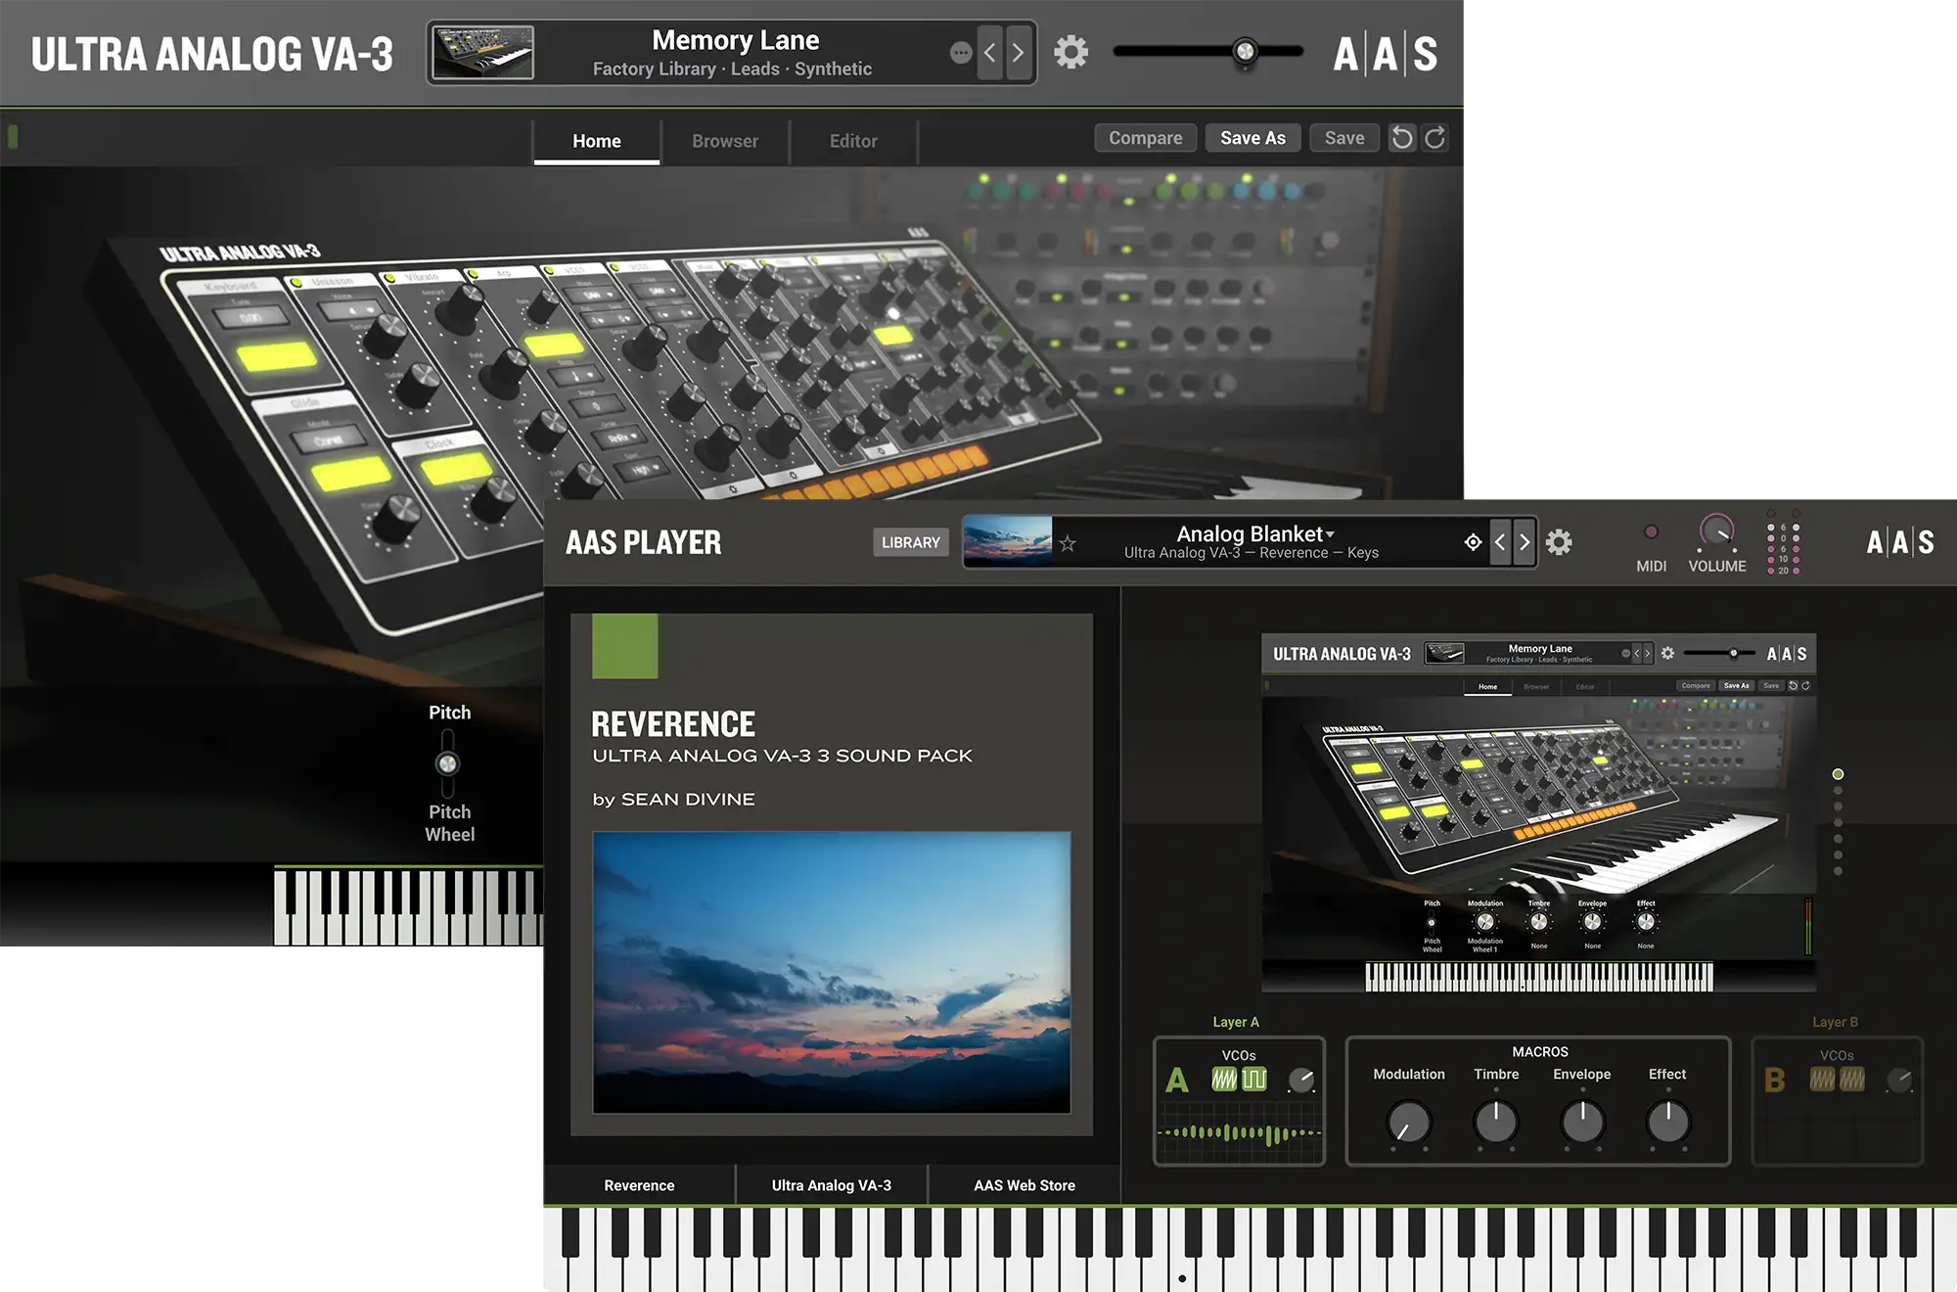Click the Save button in Ultra Analog

[1344, 138]
